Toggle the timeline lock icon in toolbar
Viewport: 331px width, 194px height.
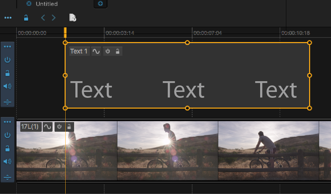click(26, 18)
